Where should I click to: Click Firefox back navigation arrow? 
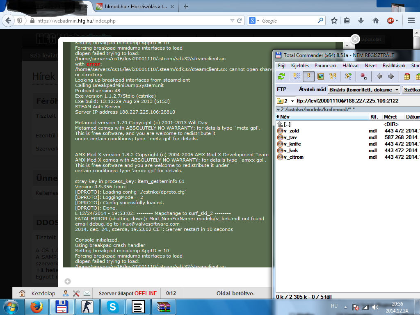(8, 21)
